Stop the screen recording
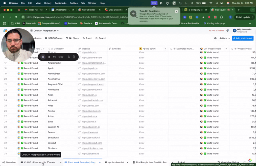This screenshot has width=256, height=166. (43, 57)
